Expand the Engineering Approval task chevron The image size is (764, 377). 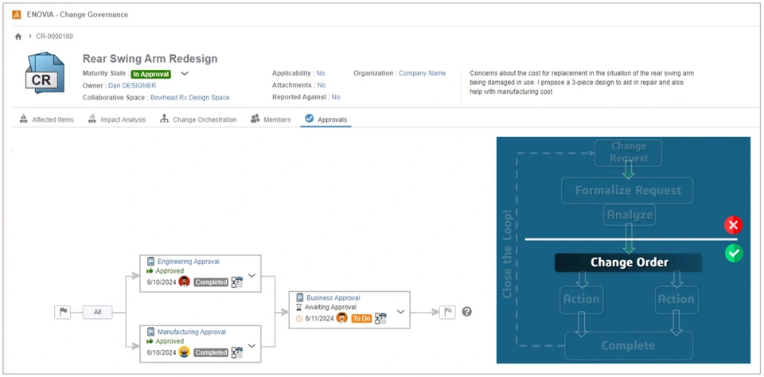click(x=251, y=275)
